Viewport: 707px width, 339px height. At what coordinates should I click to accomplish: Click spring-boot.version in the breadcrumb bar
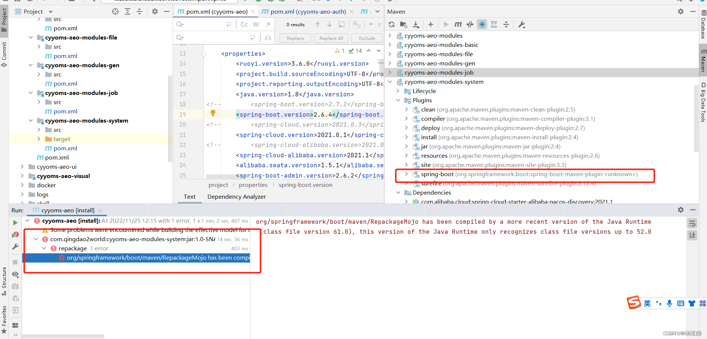pos(305,185)
